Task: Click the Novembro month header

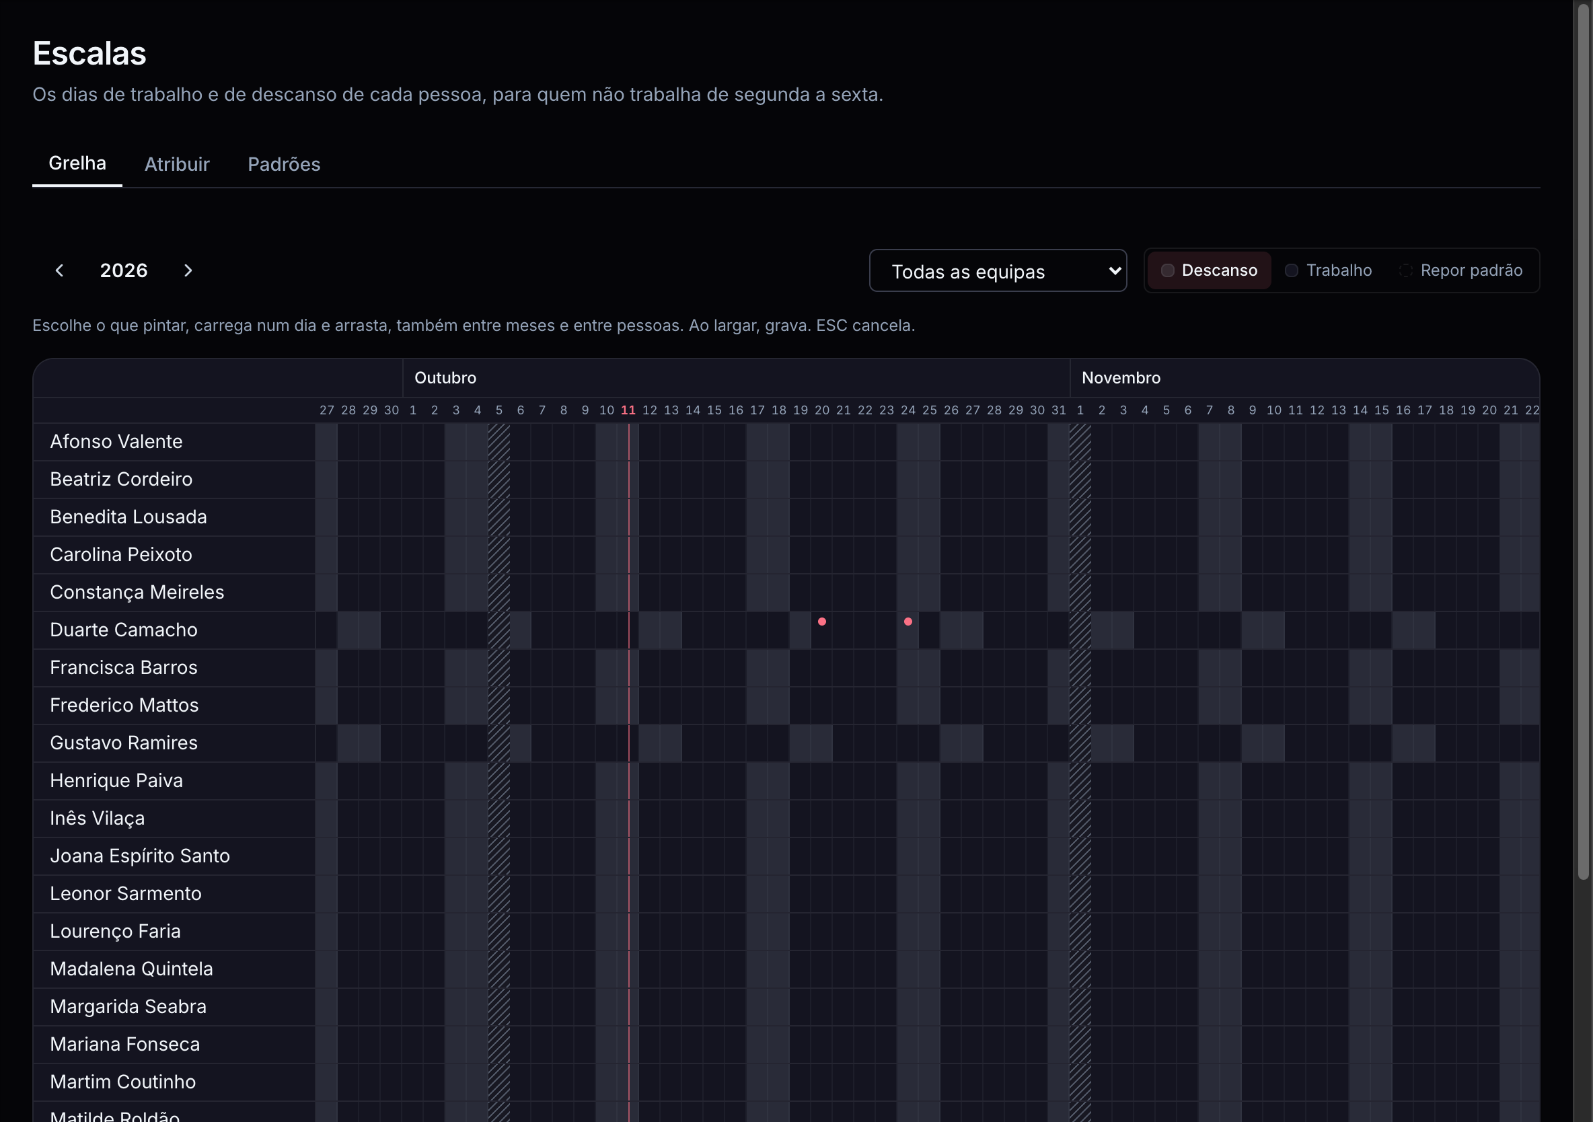Action: (x=1121, y=378)
